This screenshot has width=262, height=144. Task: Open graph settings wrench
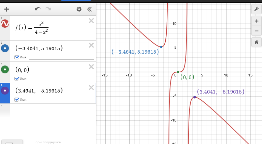[256, 9]
